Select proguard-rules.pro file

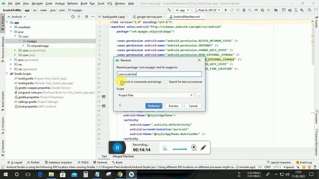[x=54, y=92]
